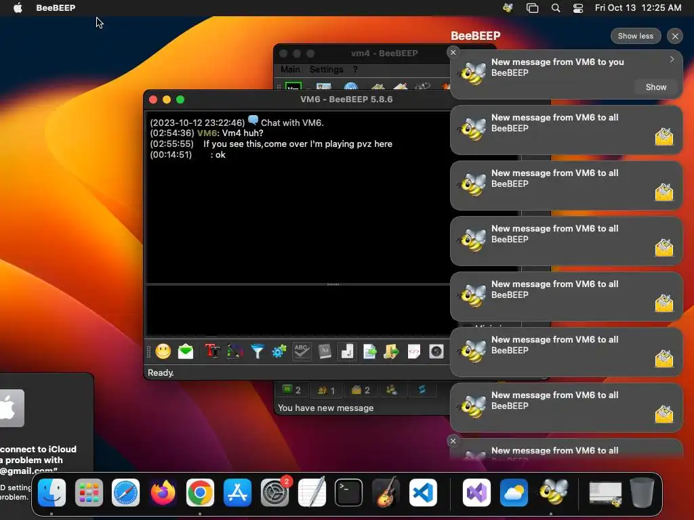Open the Settings menu in the vm4 window
694x520 pixels.
point(326,70)
